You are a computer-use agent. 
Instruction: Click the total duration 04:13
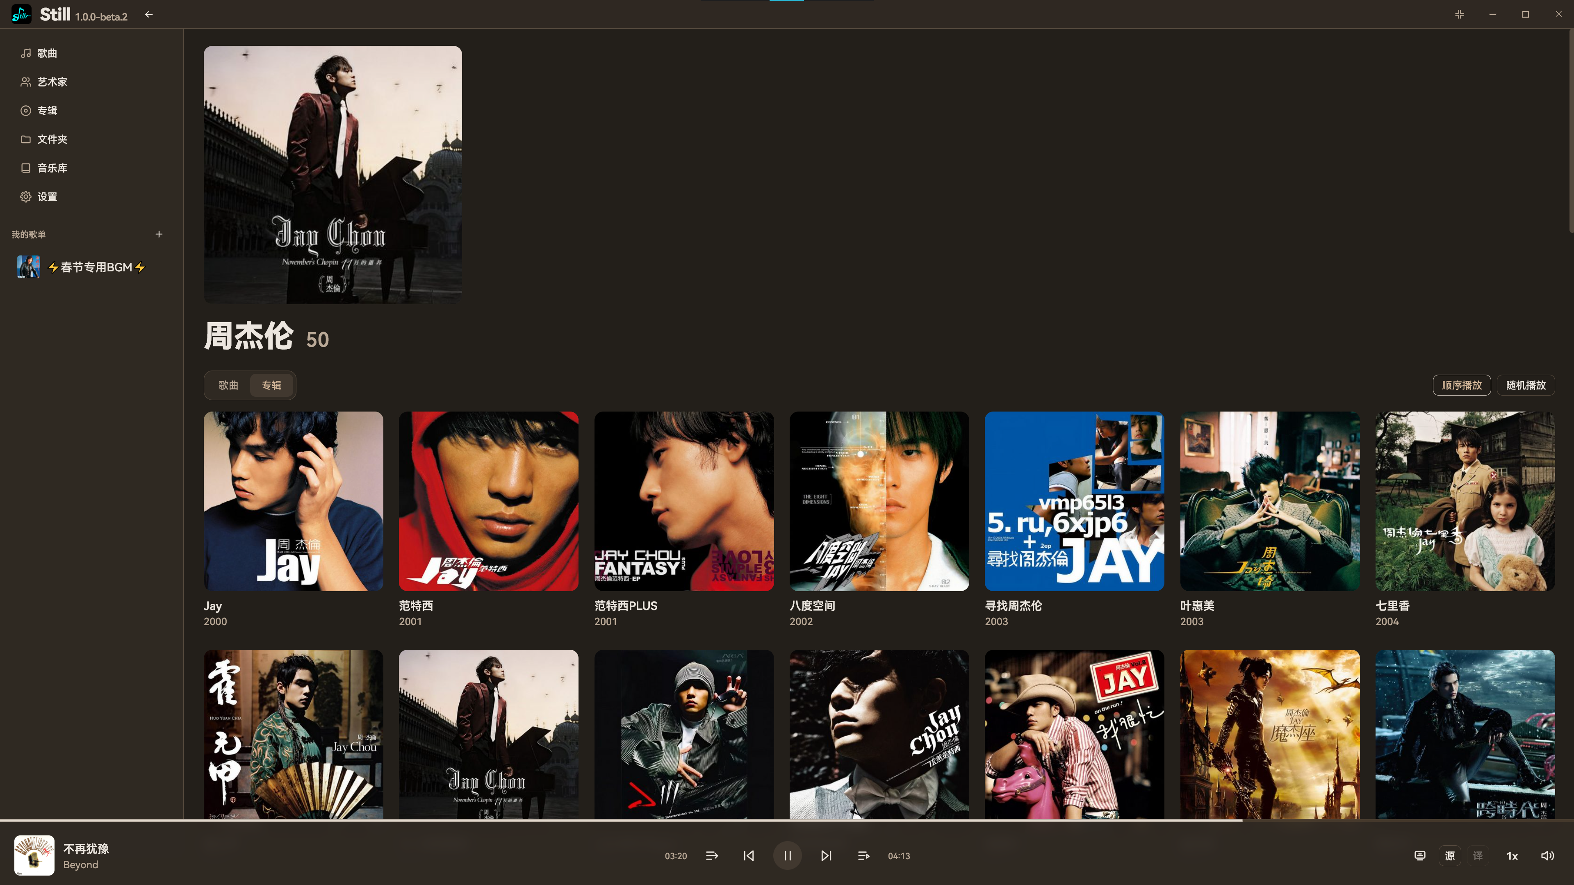pyautogui.click(x=899, y=856)
